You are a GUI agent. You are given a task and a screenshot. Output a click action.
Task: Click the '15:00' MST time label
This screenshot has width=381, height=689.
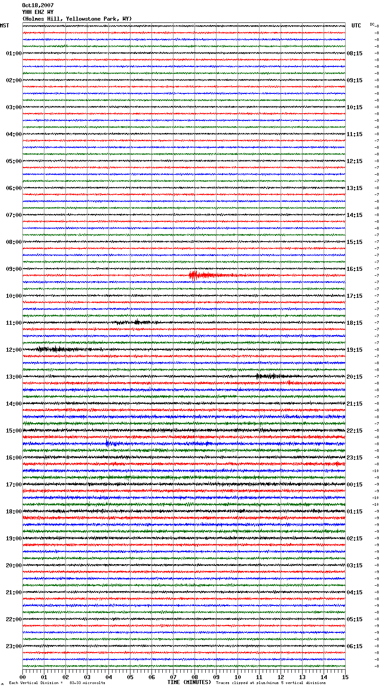click(14, 431)
